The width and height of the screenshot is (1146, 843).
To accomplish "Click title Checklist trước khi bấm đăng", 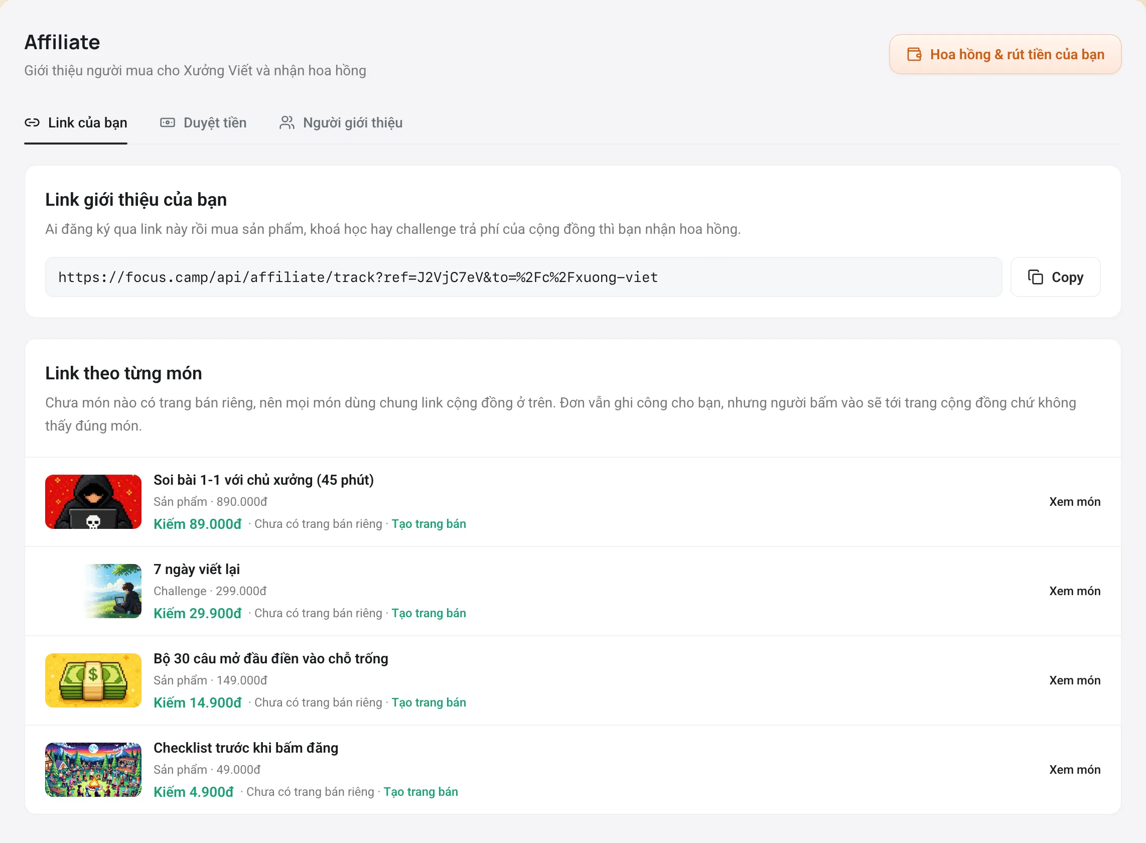I will click(x=246, y=748).
